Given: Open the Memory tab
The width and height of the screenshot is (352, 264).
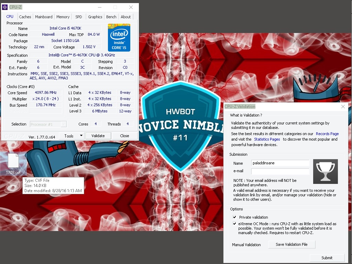Looking at the screenshot, I should tap(63, 17).
